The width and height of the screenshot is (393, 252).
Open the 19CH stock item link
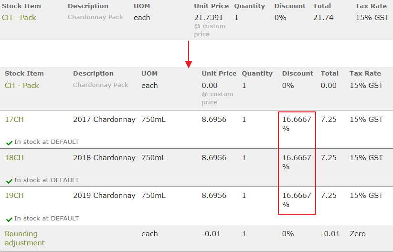point(14,195)
